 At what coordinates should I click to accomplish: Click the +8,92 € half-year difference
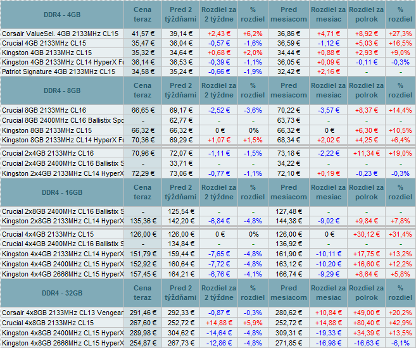(x=367, y=34)
